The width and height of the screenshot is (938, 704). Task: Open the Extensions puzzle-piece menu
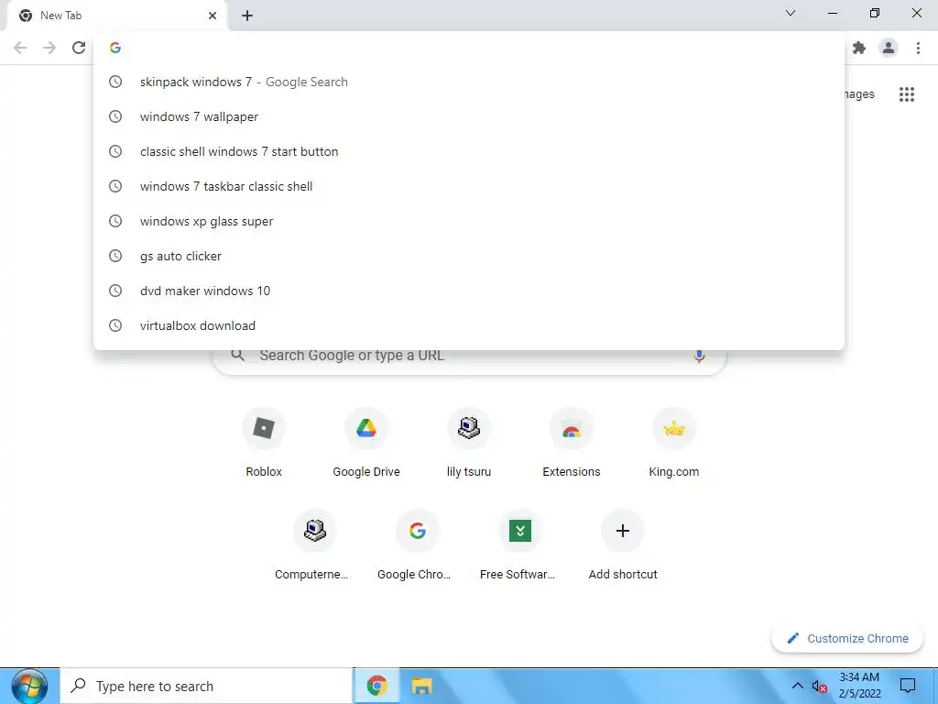pyautogui.click(x=859, y=48)
